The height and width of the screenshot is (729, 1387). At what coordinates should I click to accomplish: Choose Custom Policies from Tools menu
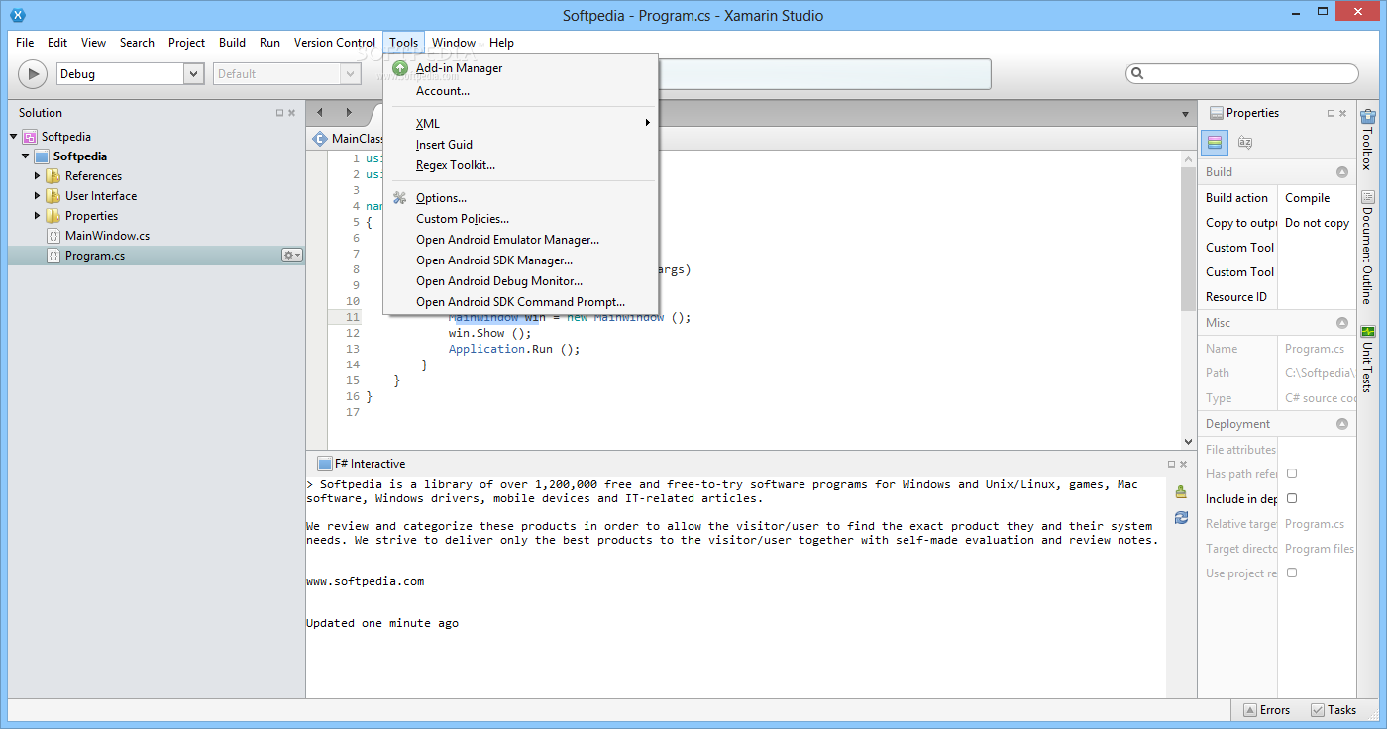[x=520, y=219]
